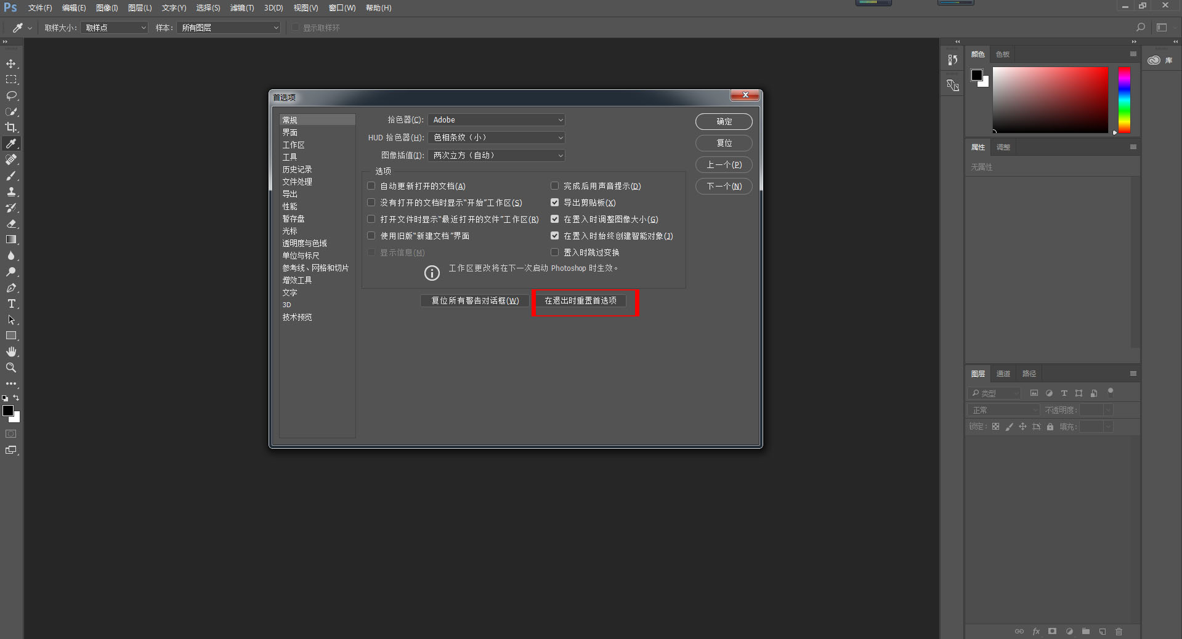Select the Hand tool
The image size is (1182, 639).
pyautogui.click(x=11, y=352)
